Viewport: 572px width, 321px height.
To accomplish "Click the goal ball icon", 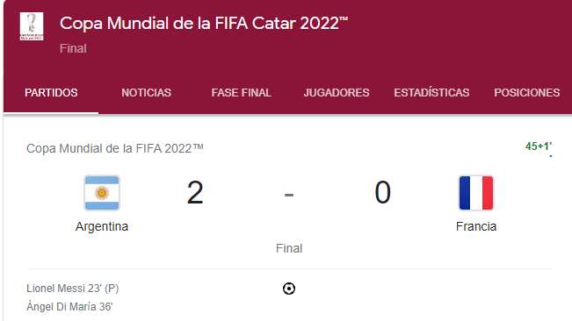I will coord(289,289).
